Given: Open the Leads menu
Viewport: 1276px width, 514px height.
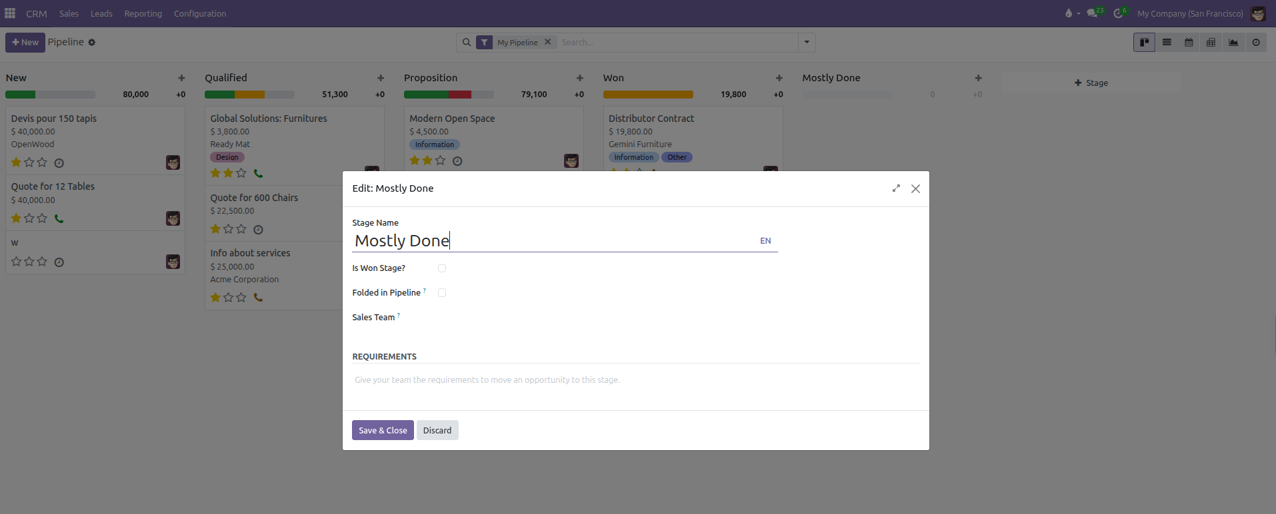Looking at the screenshot, I should (x=101, y=13).
